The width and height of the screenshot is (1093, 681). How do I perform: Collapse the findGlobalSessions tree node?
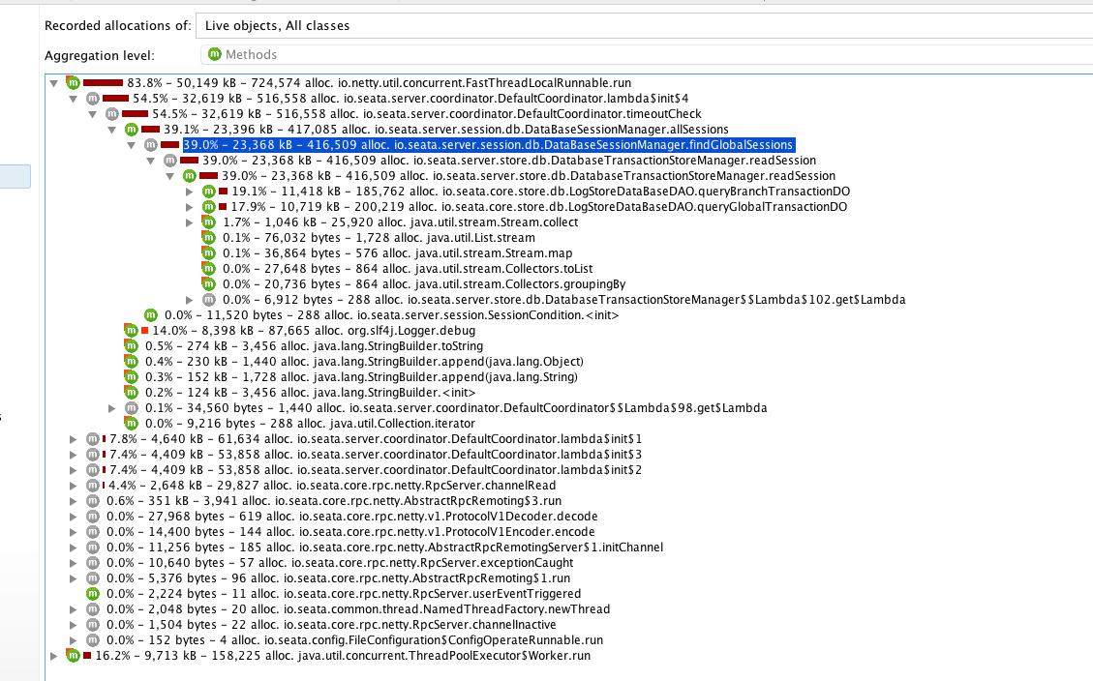(132, 145)
